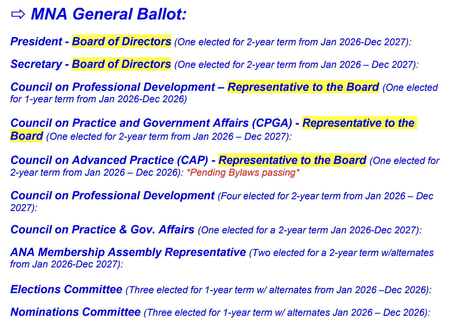Click the MNA General Ballot heading
This screenshot has height=326, width=449.
point(109,14)
